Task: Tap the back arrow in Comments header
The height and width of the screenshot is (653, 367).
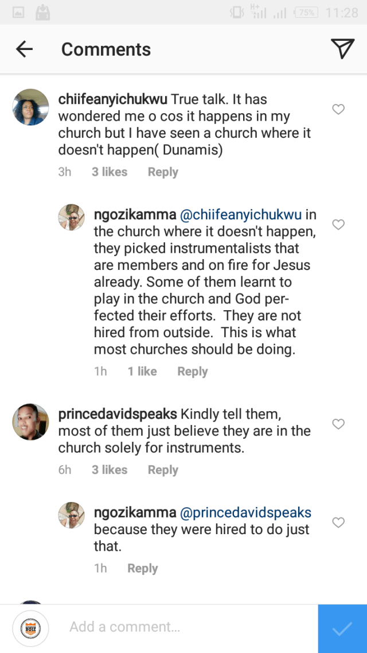Action: click(24, 49)
